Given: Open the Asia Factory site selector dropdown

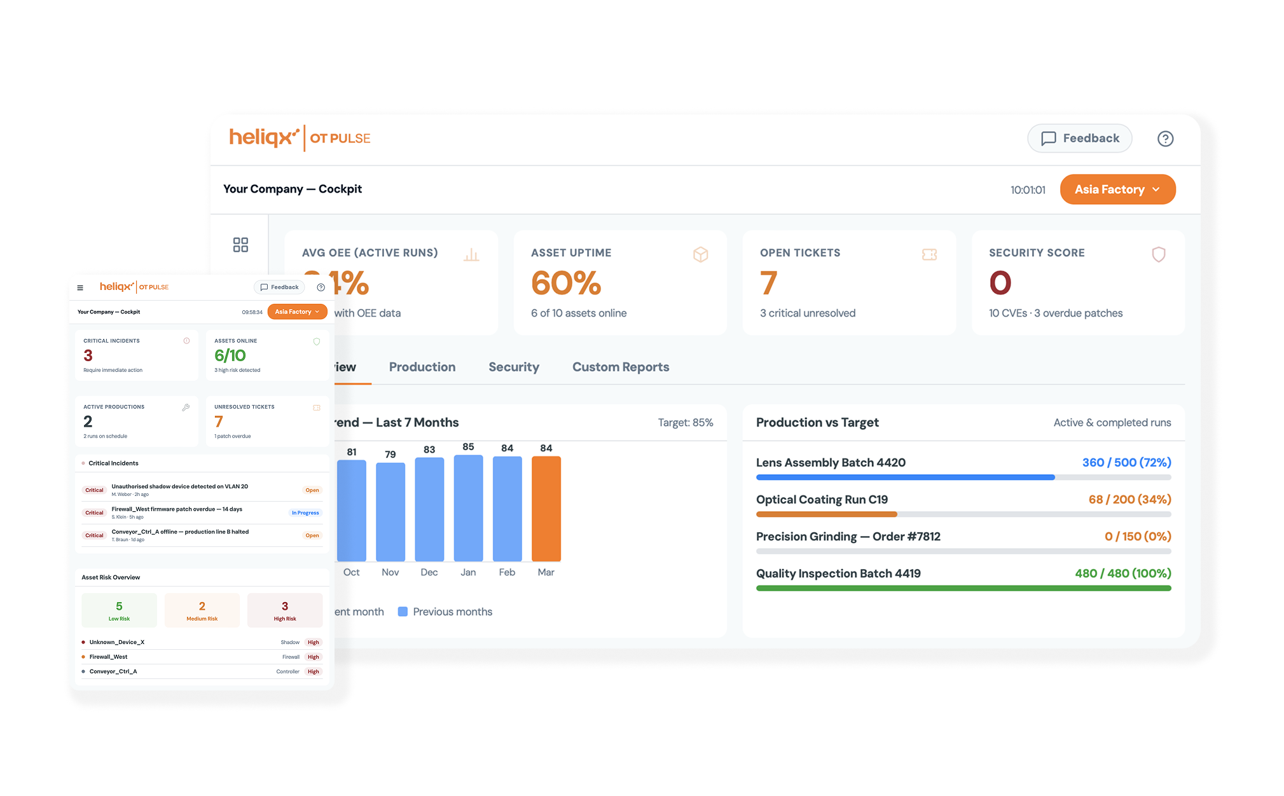Looking at the screenshot, I should (1117, 189).
